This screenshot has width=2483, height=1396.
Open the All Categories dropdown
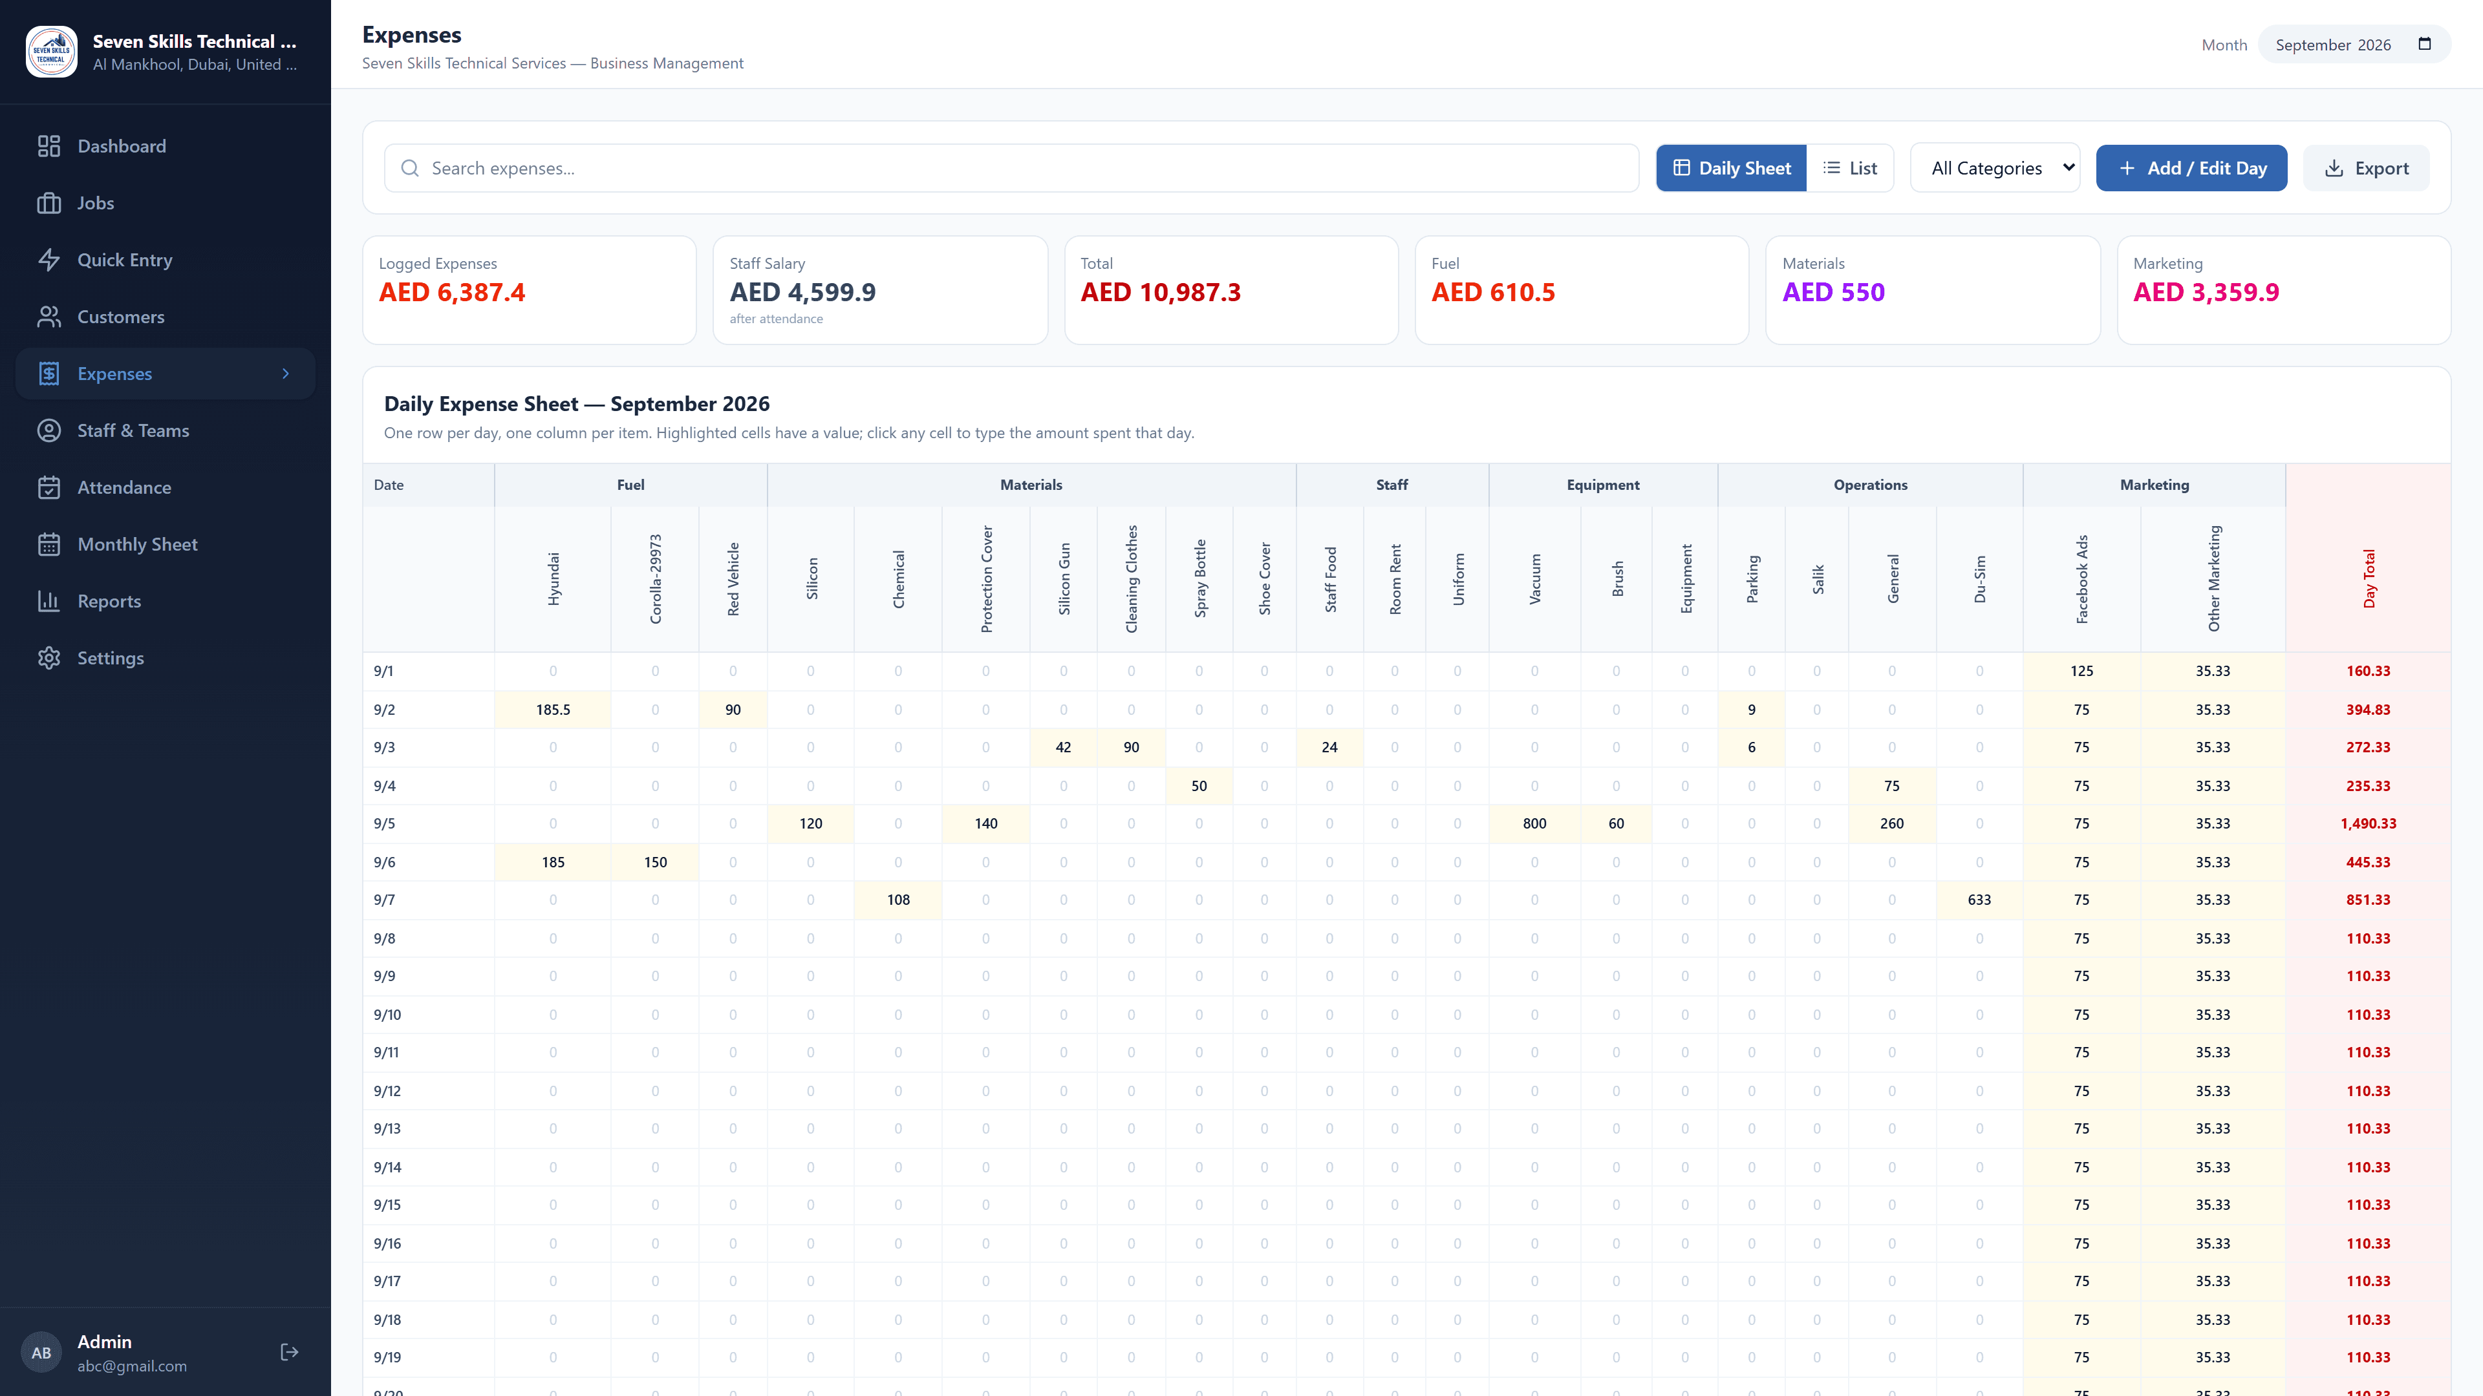point(1995,169)
